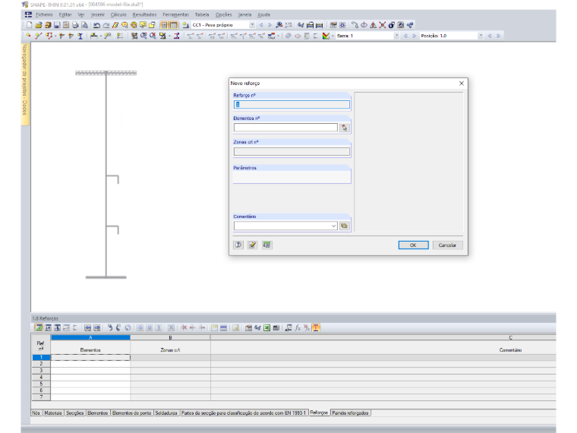Open the Opções menu
The height and width of the screenshot is (433, 577).
[223, 14]
